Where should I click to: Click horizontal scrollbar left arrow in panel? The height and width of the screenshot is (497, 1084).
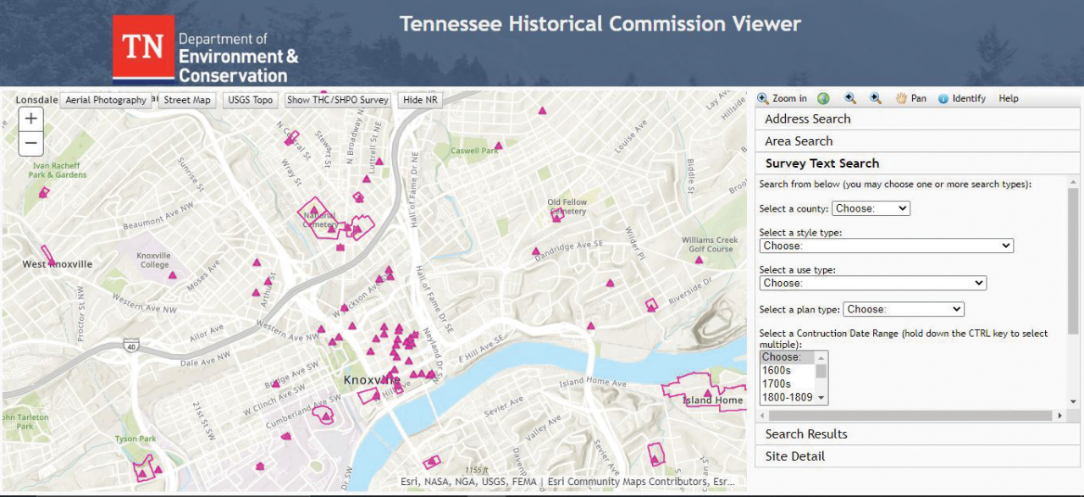click(x=763, y=416)
